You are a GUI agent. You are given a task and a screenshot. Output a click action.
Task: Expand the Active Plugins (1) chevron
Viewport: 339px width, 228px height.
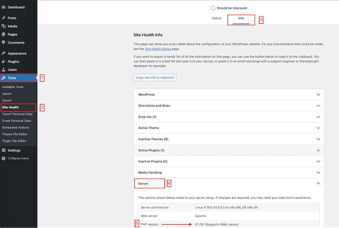(318, 150)
